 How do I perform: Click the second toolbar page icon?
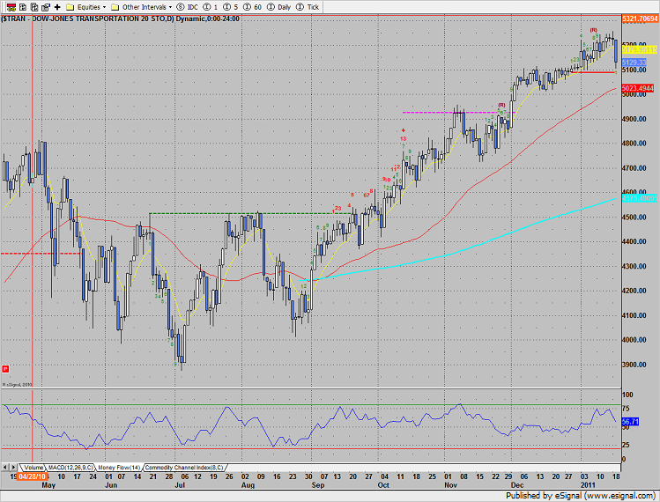[24, 7]
